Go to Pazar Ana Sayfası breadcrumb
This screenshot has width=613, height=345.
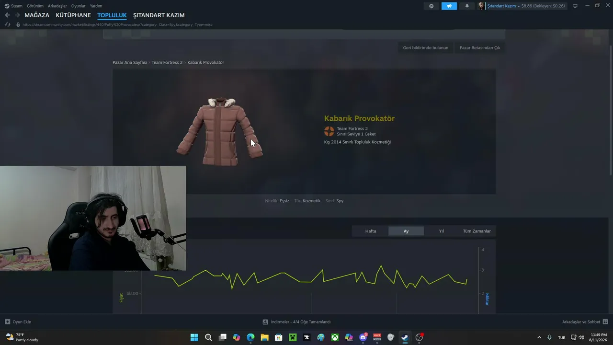click(130, 63)
